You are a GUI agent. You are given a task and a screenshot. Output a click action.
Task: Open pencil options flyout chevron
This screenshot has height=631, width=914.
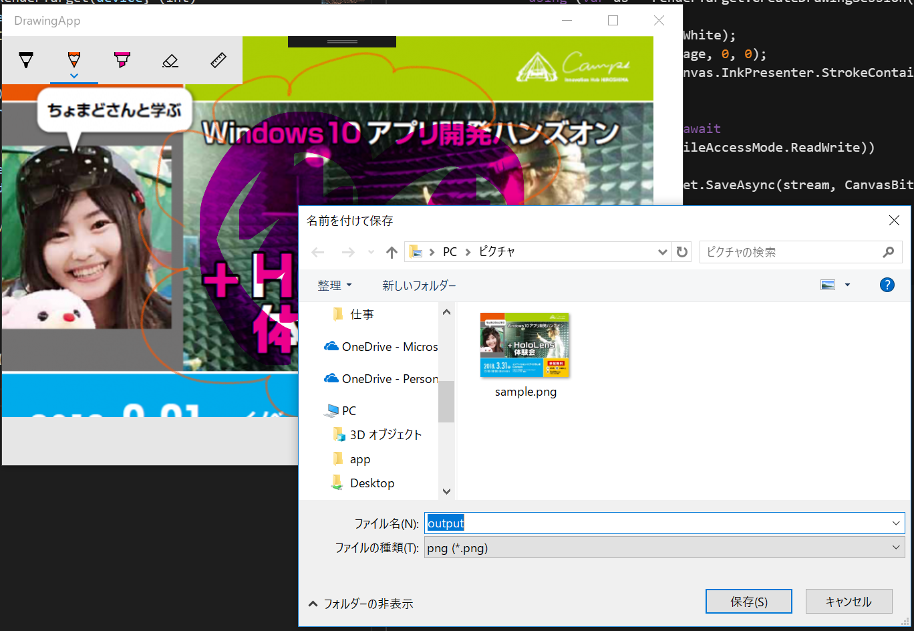pos(74,76)
